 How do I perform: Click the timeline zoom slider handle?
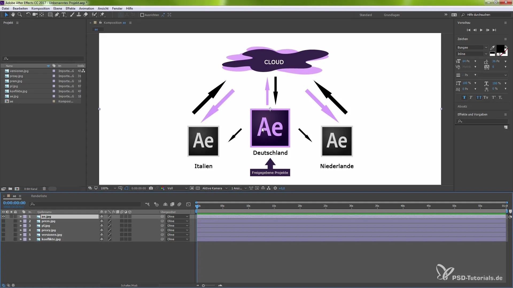tap(203, 286)
